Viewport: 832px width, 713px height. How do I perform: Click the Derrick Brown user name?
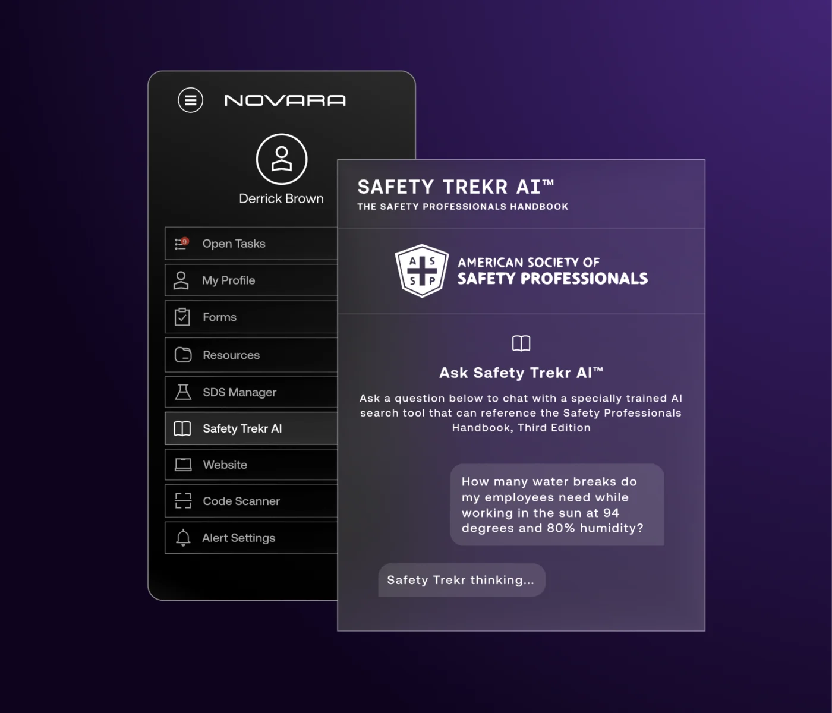pyautogui.click(x=281, y=198)
